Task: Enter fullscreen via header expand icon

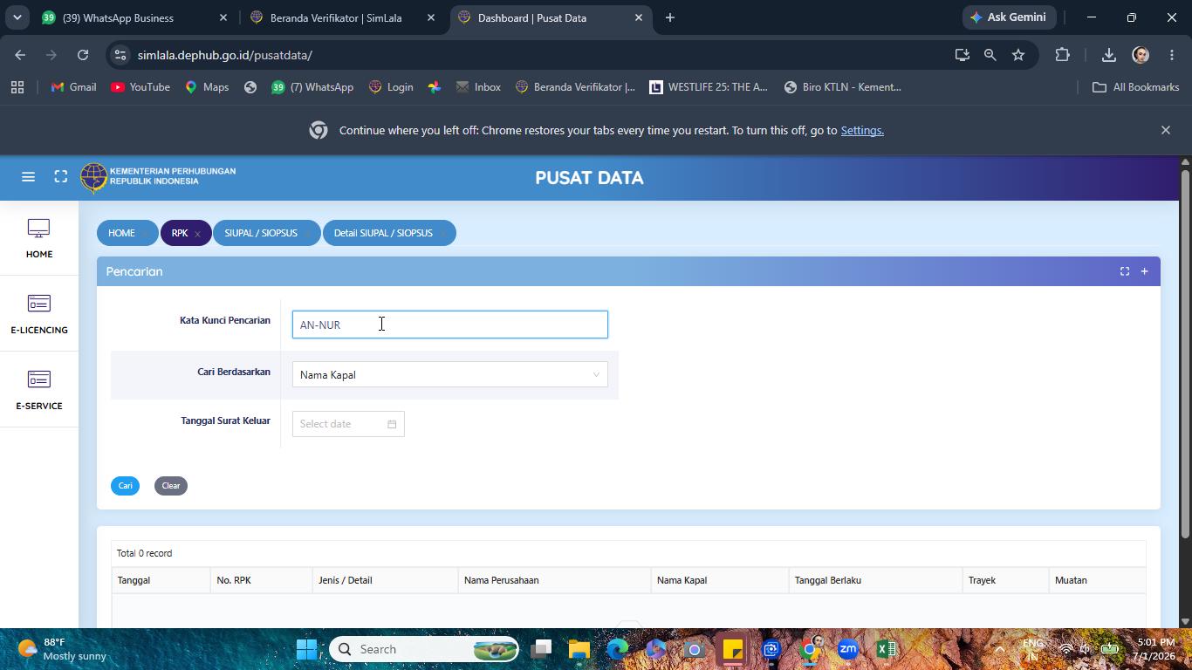Action: 60,177
